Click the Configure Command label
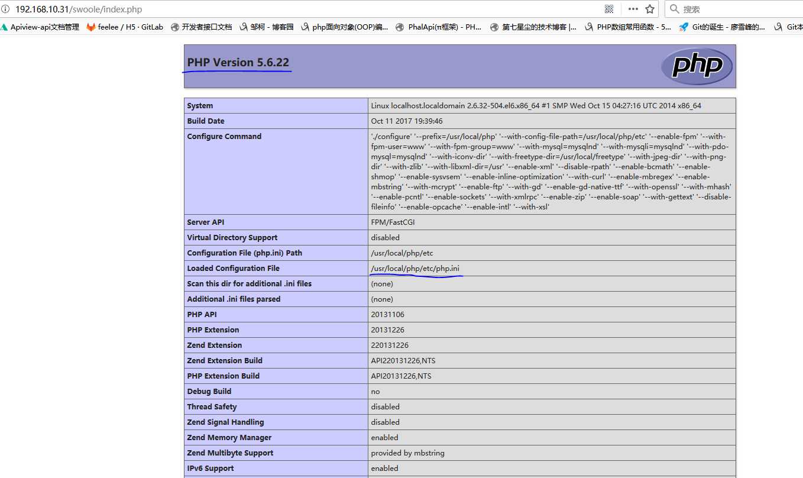 (x=224, y=137)
